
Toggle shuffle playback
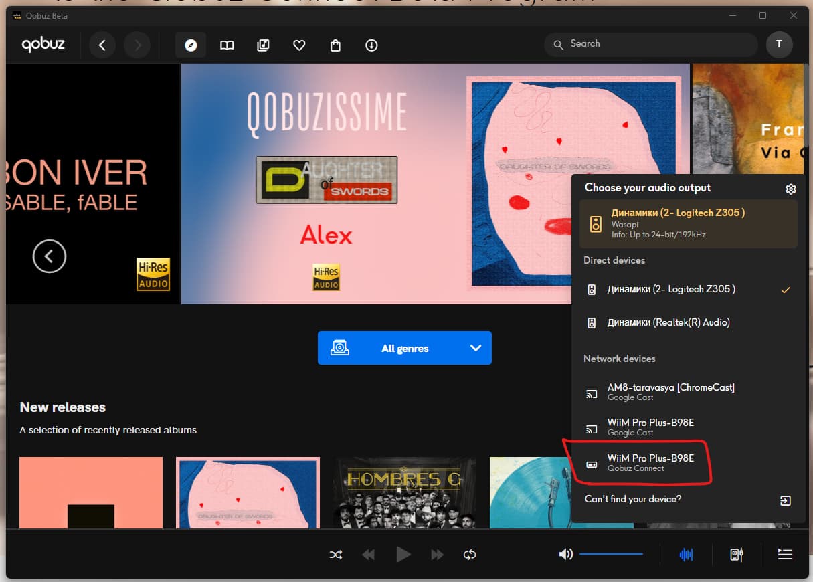(336, 554)
